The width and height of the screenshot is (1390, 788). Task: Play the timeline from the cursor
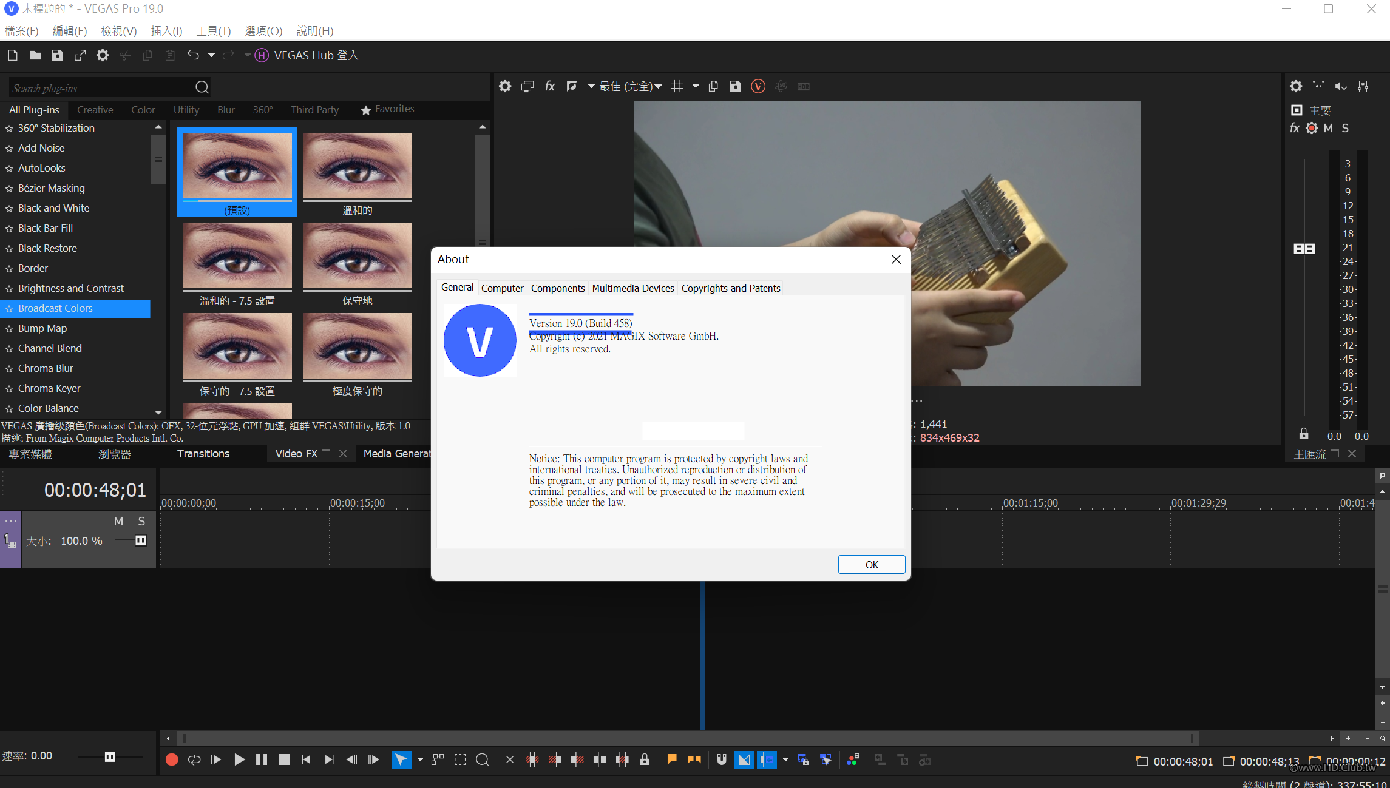click(x=239, y=759)
